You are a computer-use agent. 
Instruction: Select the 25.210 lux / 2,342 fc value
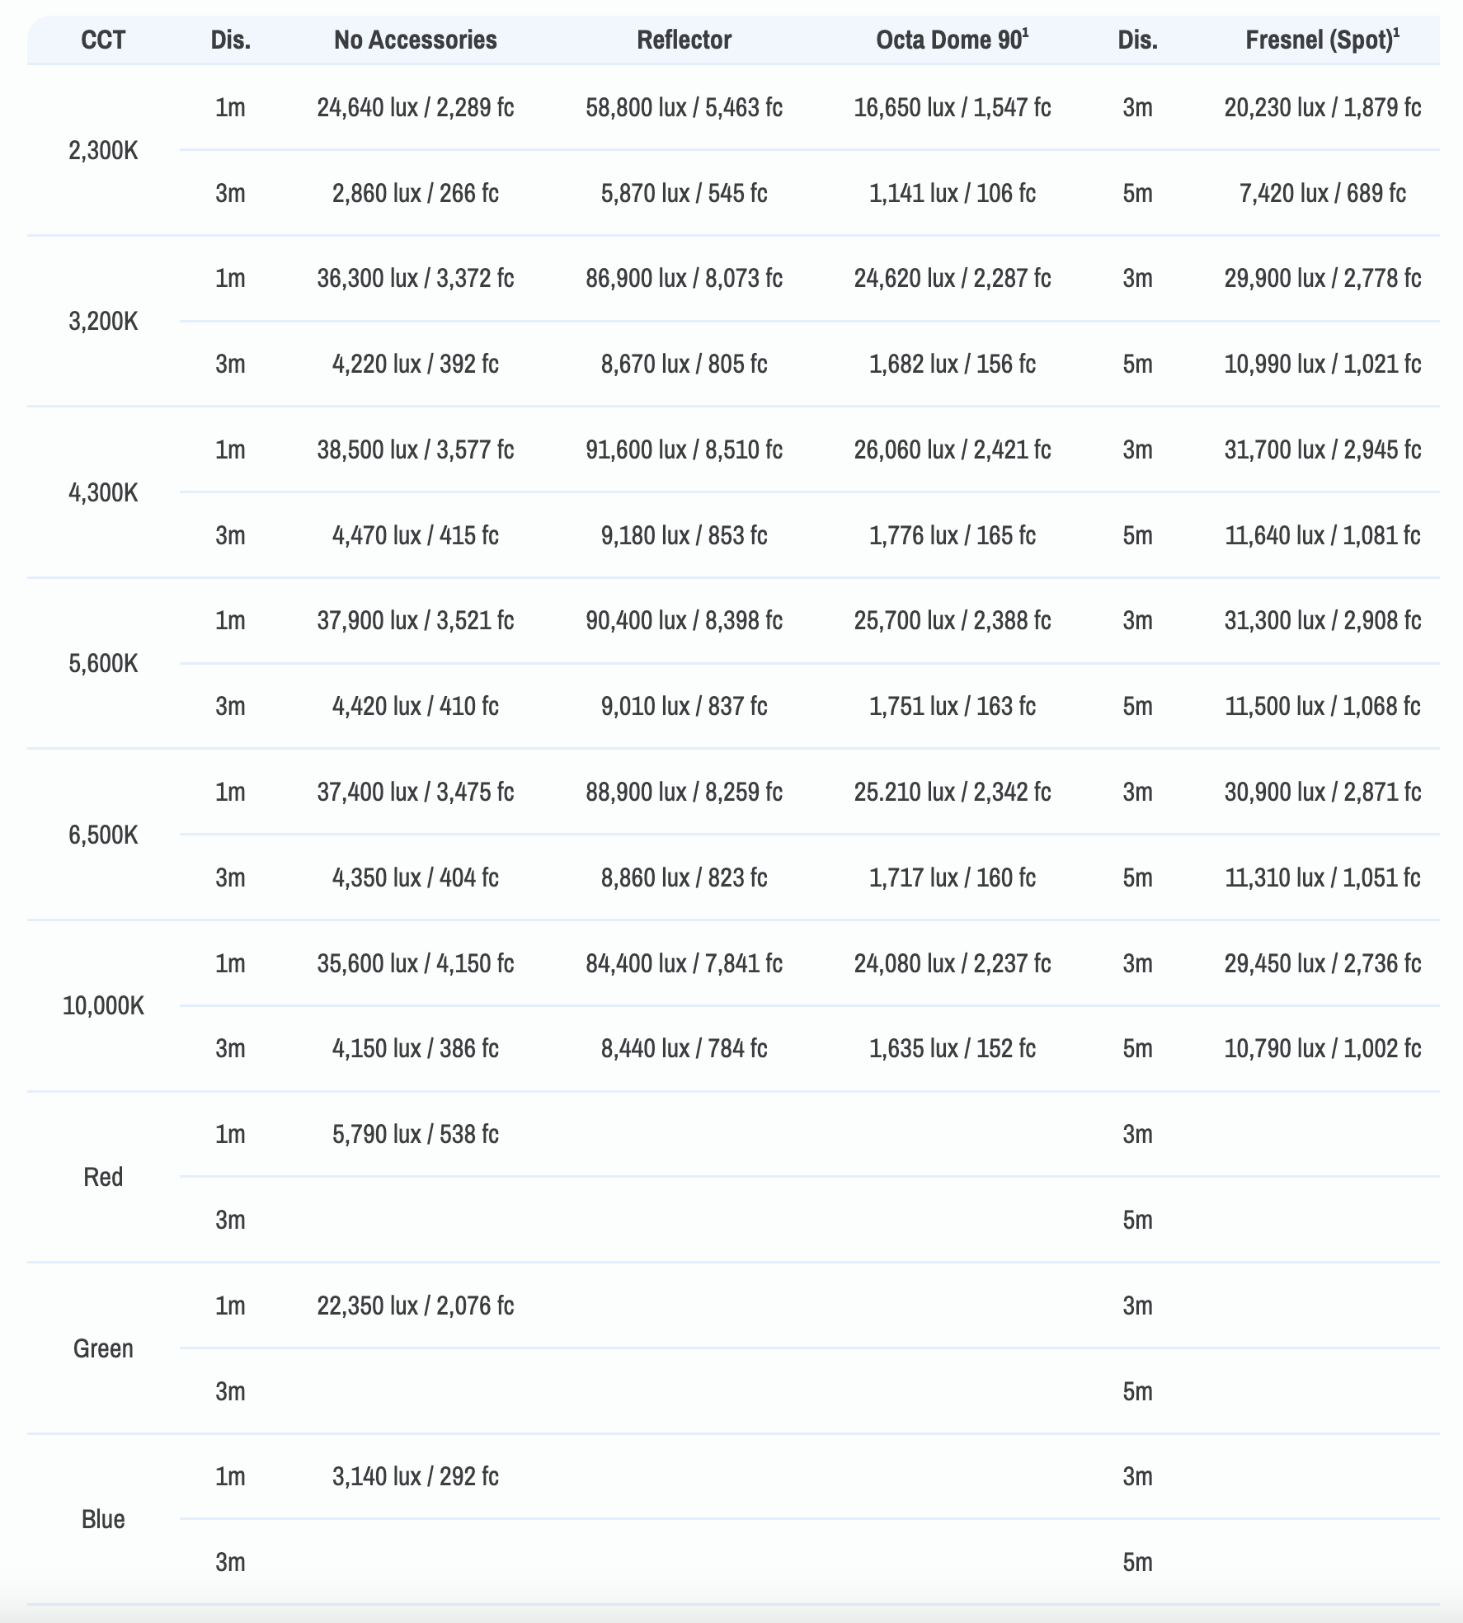pyautogui.click(x=952, y=792)
